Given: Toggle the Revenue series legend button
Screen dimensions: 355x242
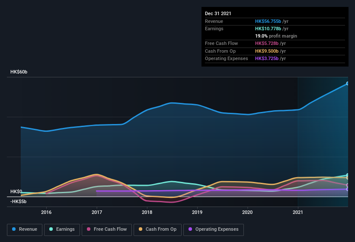Looking at the screenshot, I should pyautogui.click(x=25, y=229).
